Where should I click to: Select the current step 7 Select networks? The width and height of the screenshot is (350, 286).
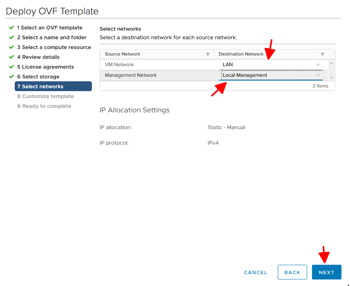53,87
